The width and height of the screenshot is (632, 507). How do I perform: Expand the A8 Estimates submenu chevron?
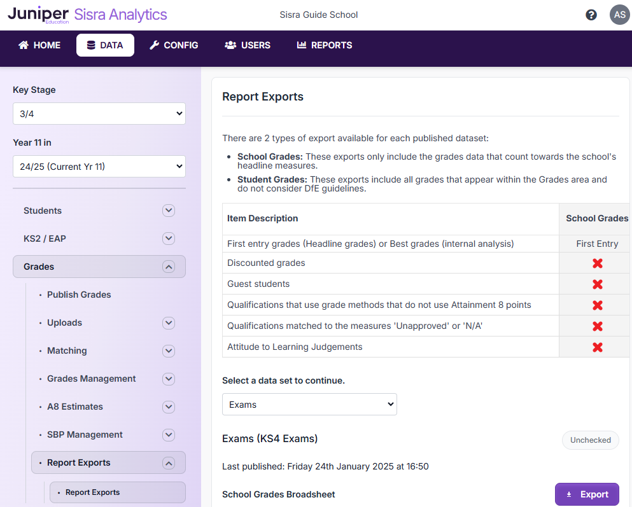169,407
